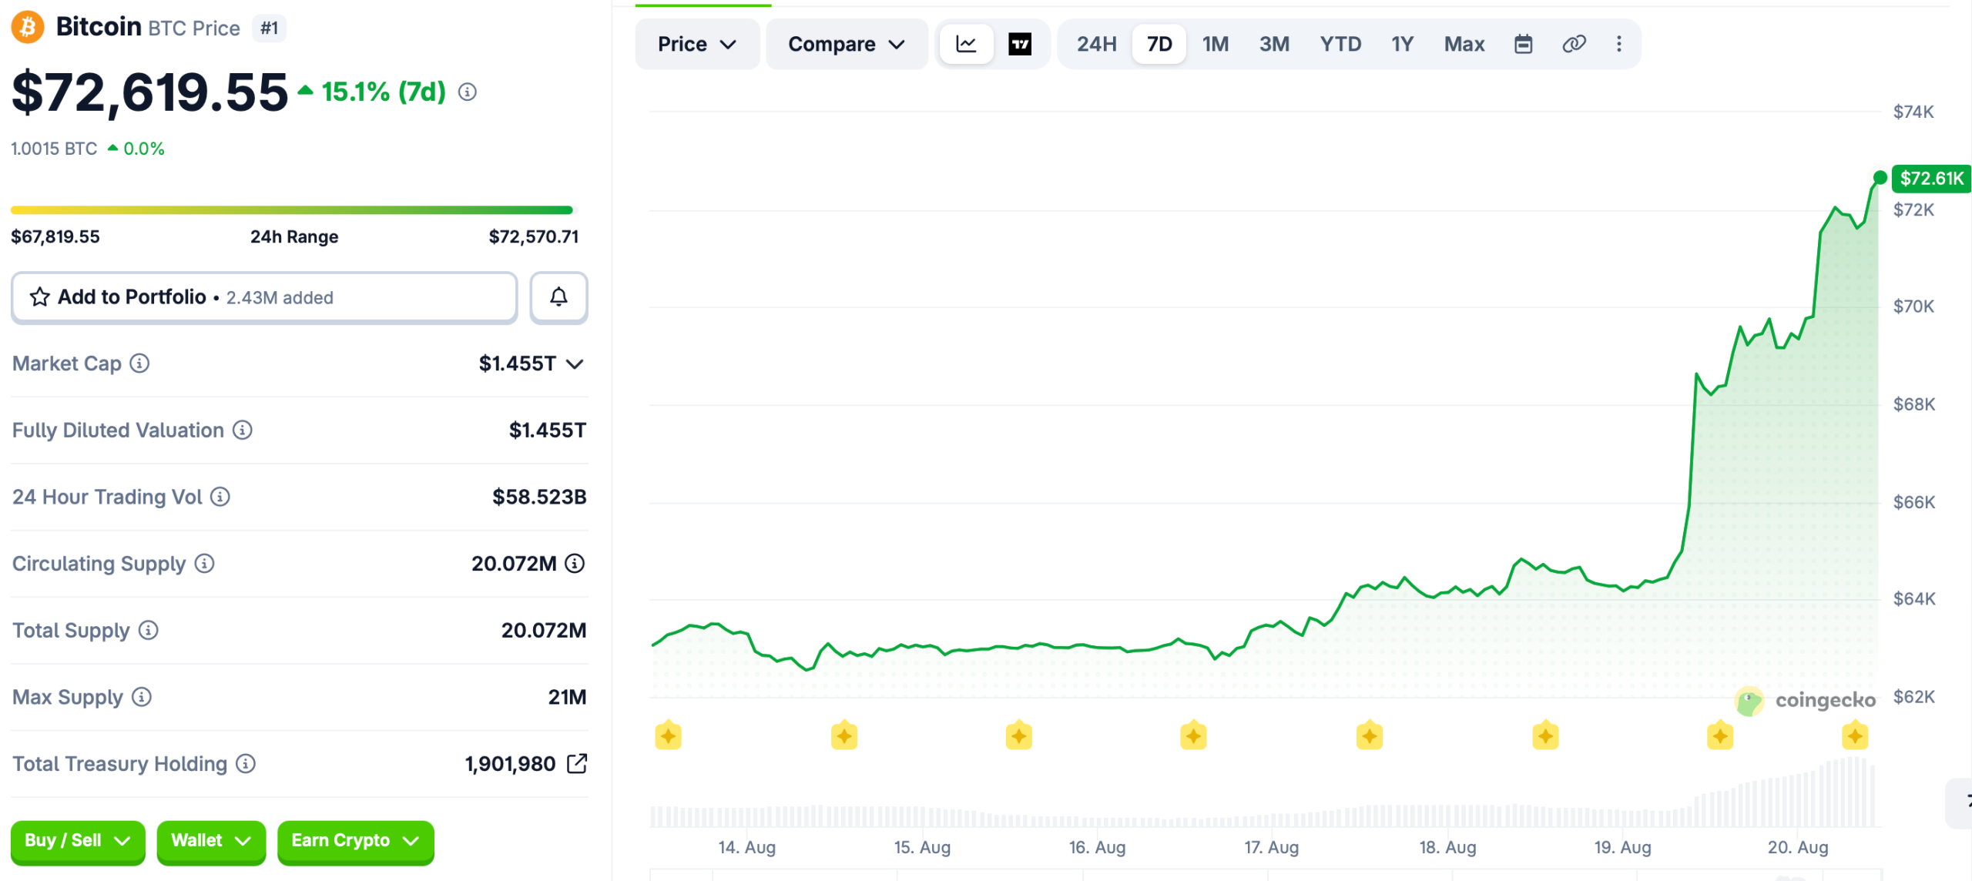Select the Max time range

click(1464, 44)
